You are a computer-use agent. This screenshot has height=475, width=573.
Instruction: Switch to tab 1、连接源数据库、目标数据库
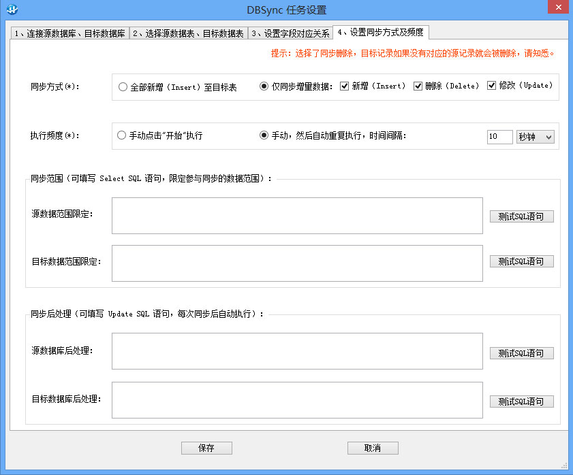tap(69, 33)
